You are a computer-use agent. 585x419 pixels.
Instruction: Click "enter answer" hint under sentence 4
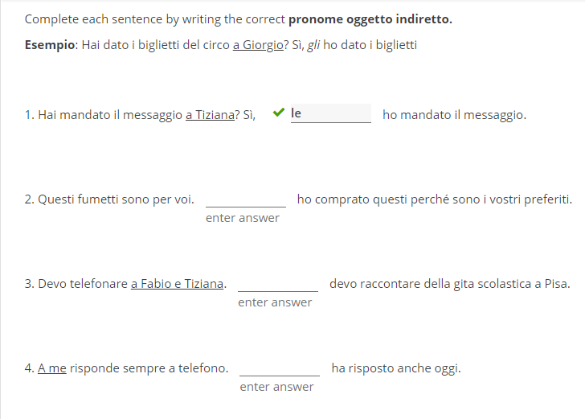tap(276, 387)
